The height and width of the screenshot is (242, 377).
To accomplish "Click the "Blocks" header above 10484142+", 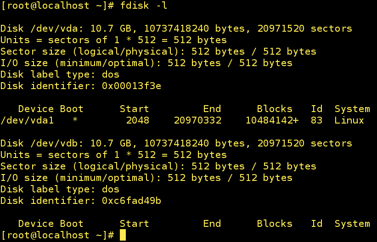I will (275, 109).
